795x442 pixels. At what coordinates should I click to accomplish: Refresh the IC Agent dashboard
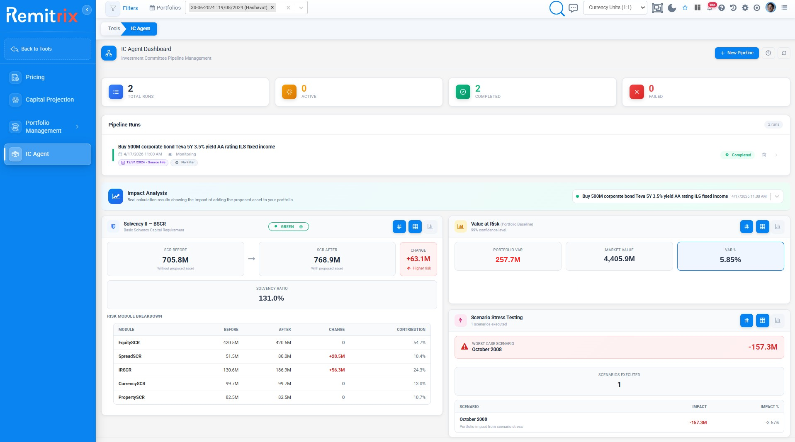784,53
